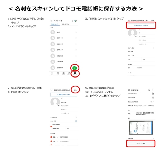Viewport: 162px width, 155px height.
Task: Tap the home icon in bottom navigation
Action: 52,74
